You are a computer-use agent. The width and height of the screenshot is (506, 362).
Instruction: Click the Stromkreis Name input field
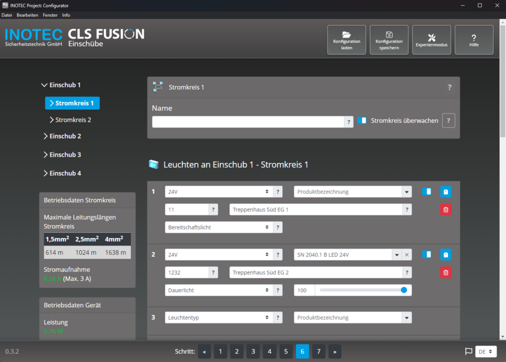pos(248,122)
